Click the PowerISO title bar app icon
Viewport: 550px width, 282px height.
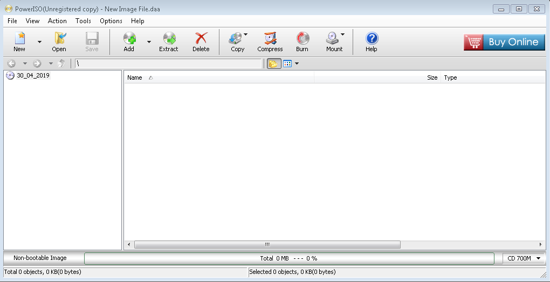[x=9, y=9]
